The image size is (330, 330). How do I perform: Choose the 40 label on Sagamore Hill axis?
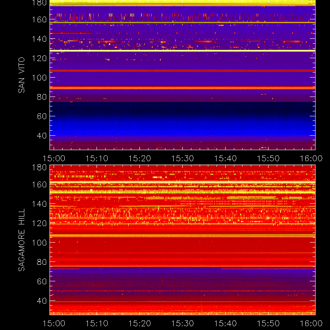tap(42, 301)
